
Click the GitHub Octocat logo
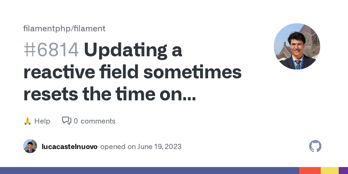[x=315, y=146]
